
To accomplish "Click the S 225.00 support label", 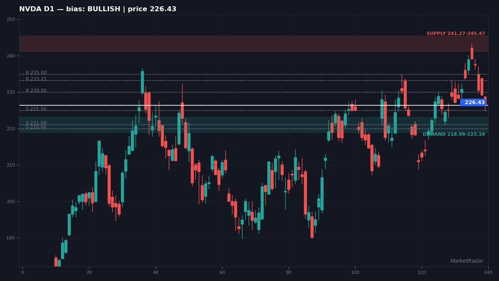I will pos(36,109).
